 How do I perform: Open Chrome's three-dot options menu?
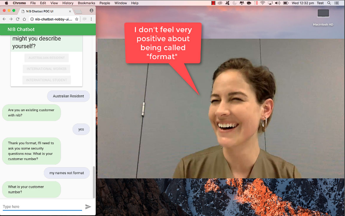[91, 19]
